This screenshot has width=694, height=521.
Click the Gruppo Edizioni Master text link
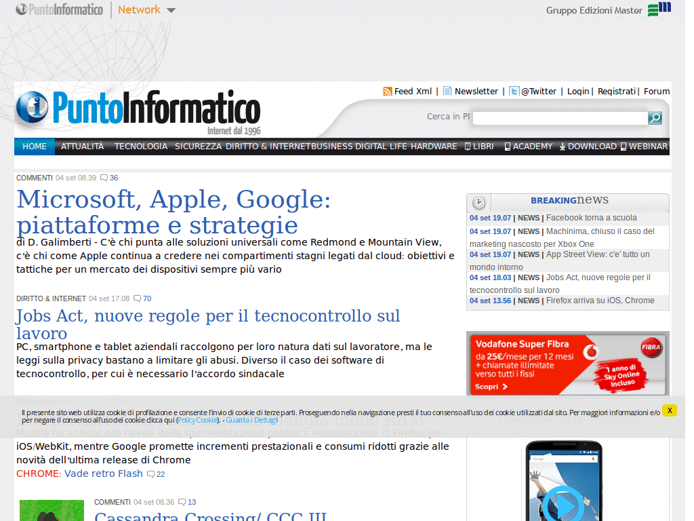[594, 10]
